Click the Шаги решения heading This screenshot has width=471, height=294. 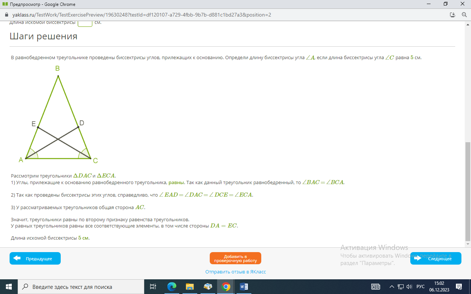pos(43,36)
